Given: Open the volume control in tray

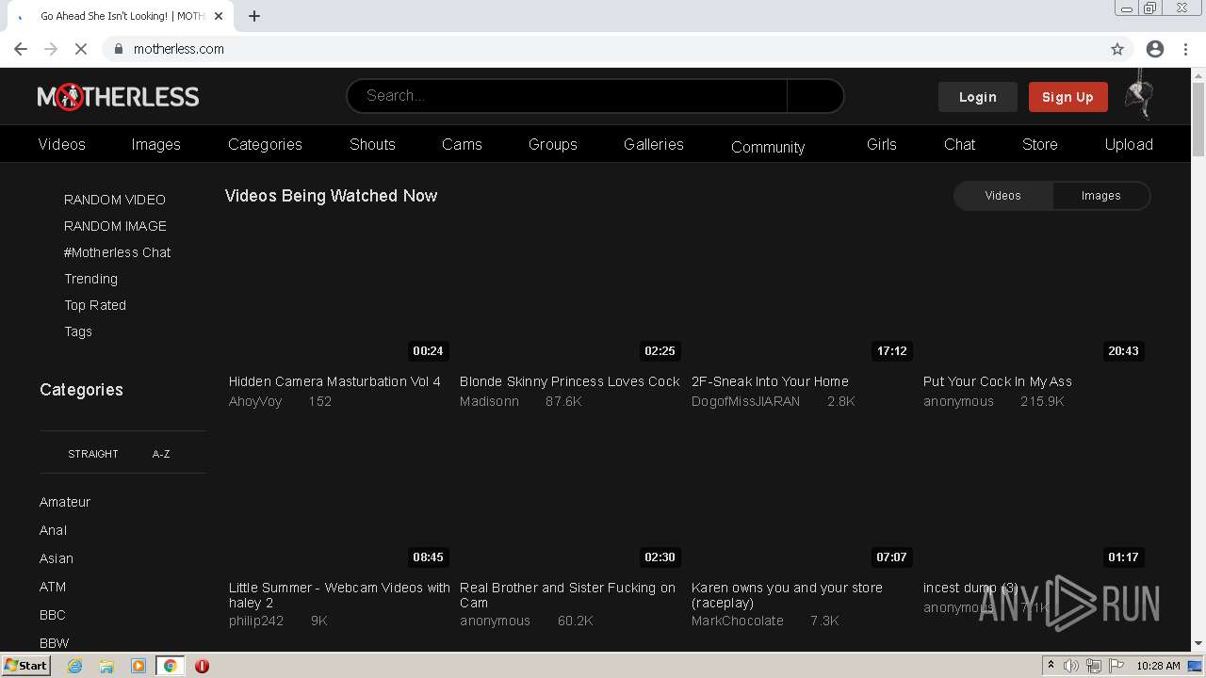Looking at the screenshot, I should pos(1071,666).
